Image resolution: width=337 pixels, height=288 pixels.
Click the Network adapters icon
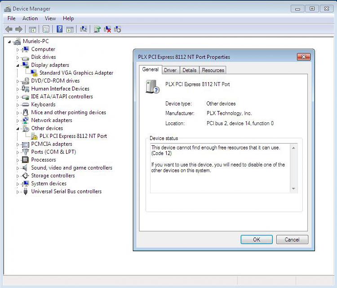[x=25, y=120]
